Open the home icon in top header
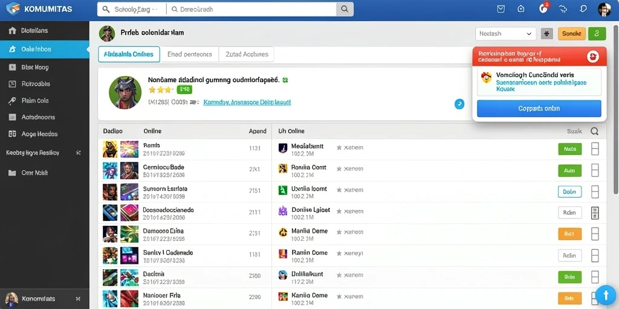Screen dimensions: 619x309 [521, 9]
